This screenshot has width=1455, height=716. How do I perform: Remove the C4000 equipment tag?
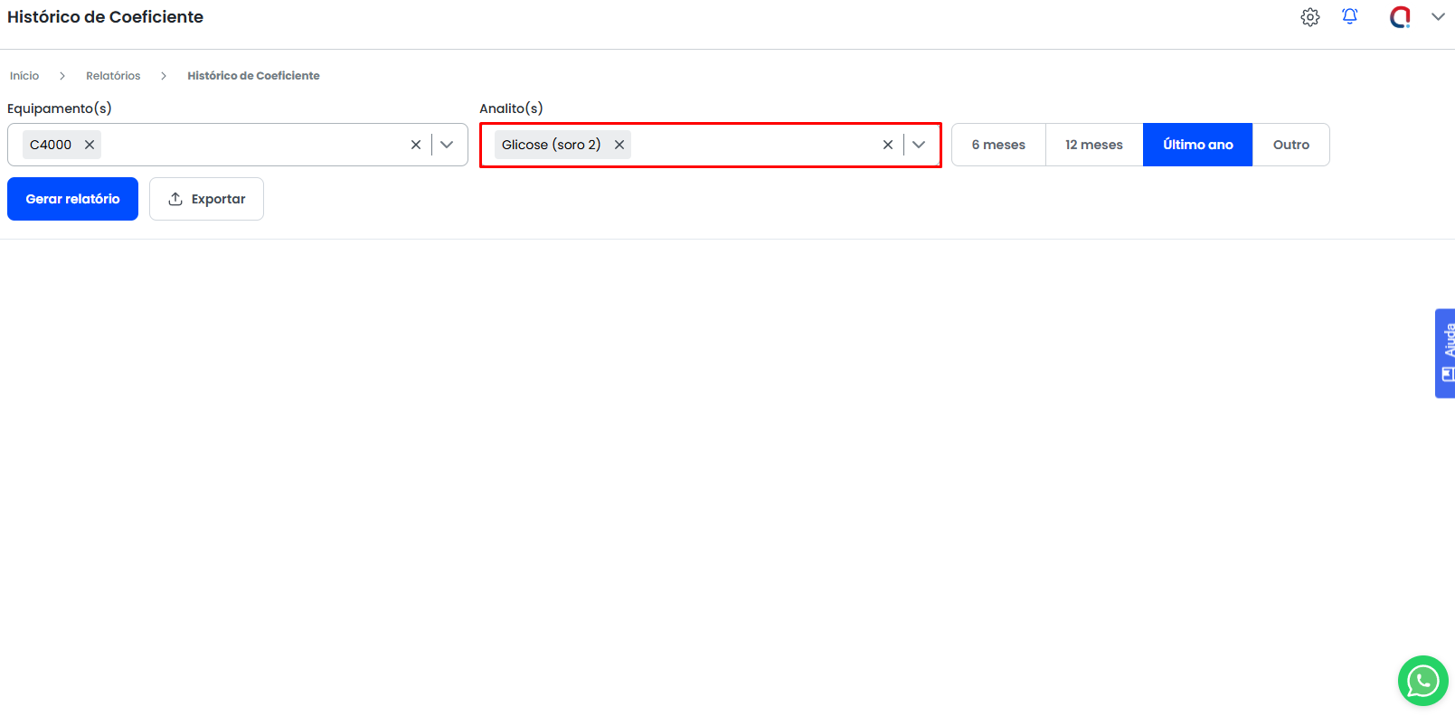point(90,145)
